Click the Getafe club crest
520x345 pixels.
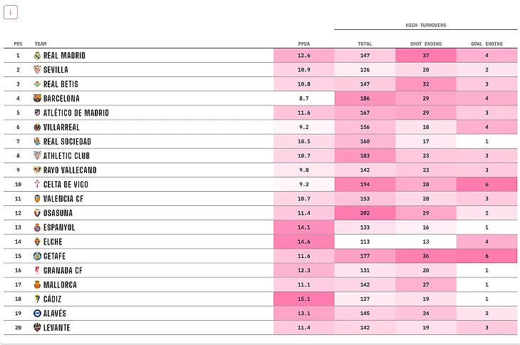[37, 256]
